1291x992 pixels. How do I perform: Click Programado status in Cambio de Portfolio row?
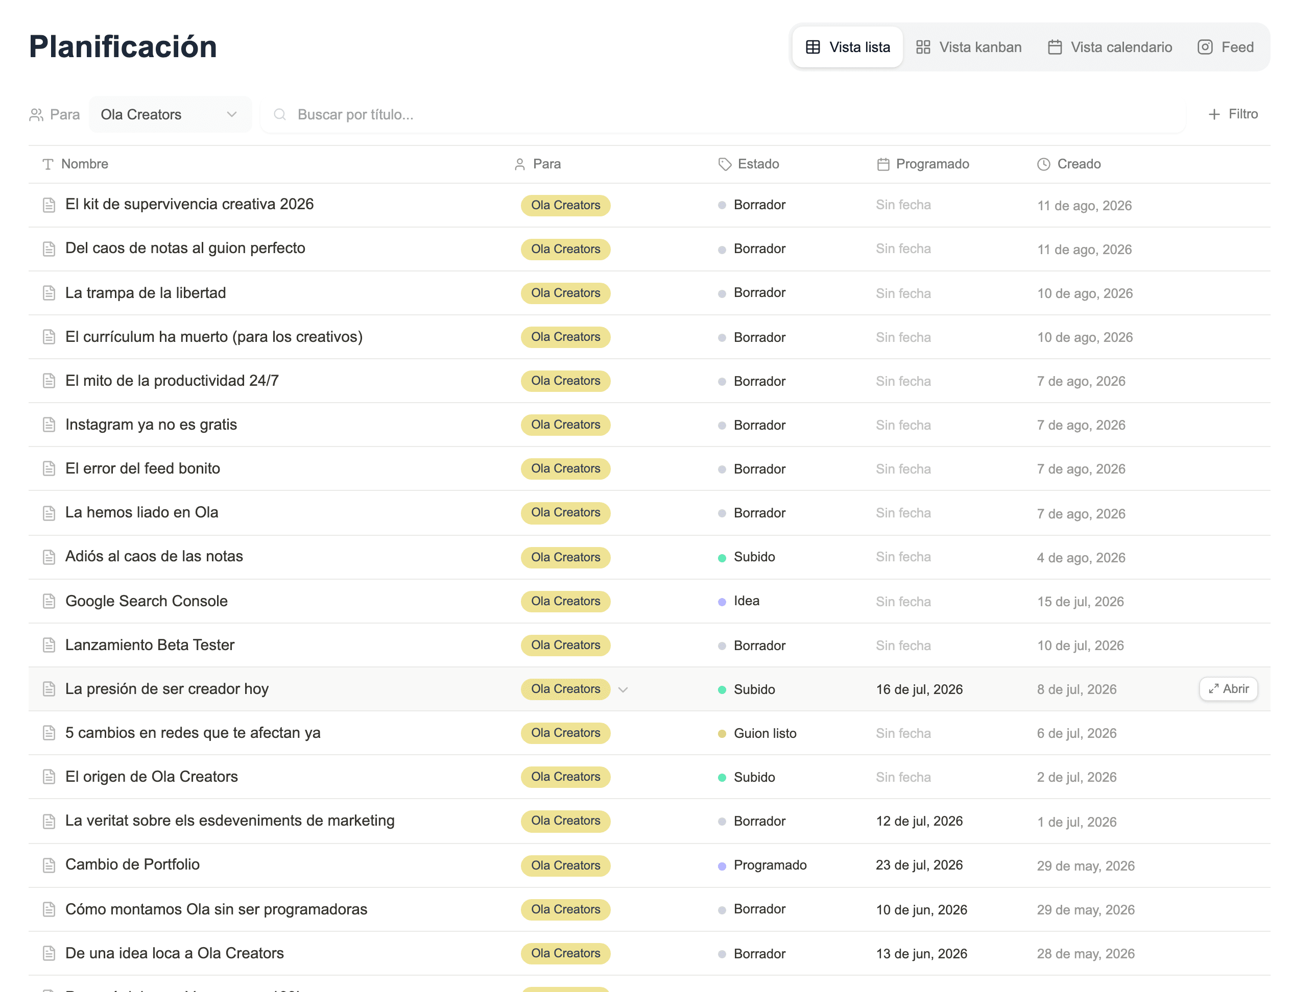tap(762, 865)
